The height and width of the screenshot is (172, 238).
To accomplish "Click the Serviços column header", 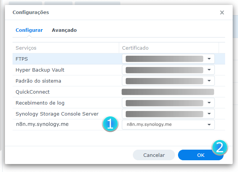I will 26,48.
